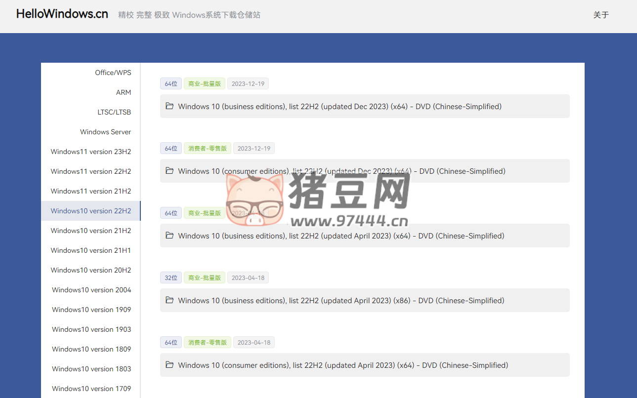Viewport: 637px width, 398px height.
Task: Switch to the LTSC/LTSB section
Action: pos(114,112)
